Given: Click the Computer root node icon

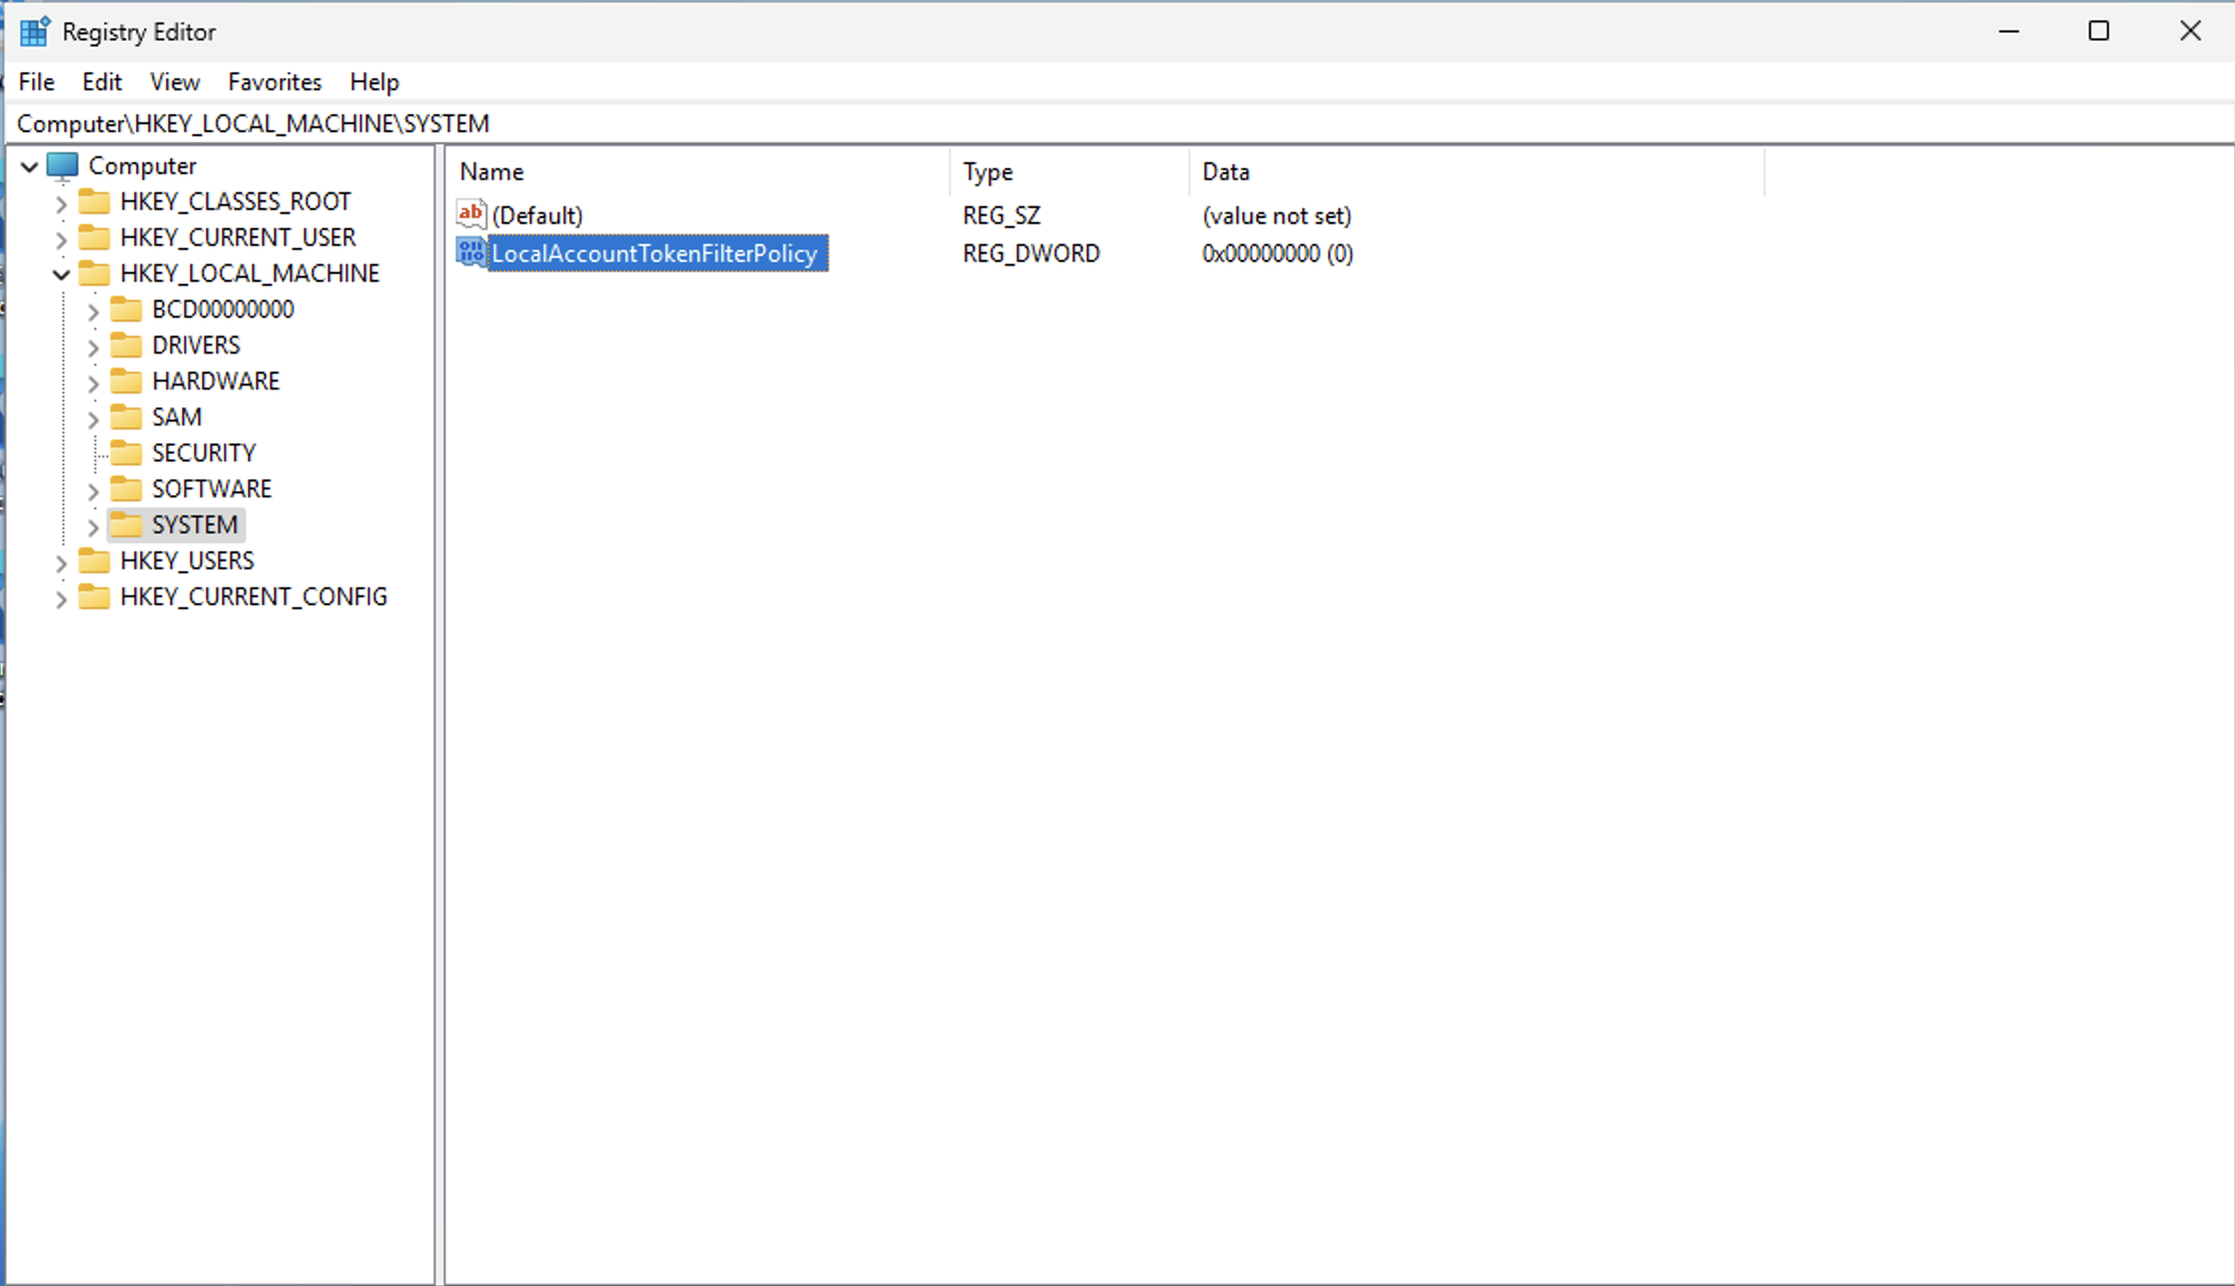Looking at the screenshot, I should click(62, 166).
